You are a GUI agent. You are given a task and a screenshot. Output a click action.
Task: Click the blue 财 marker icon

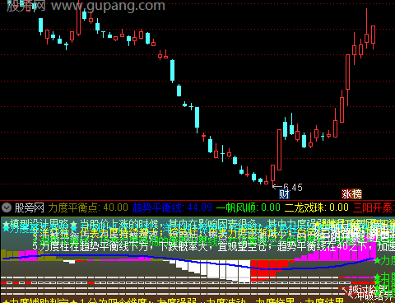(284, 194)
